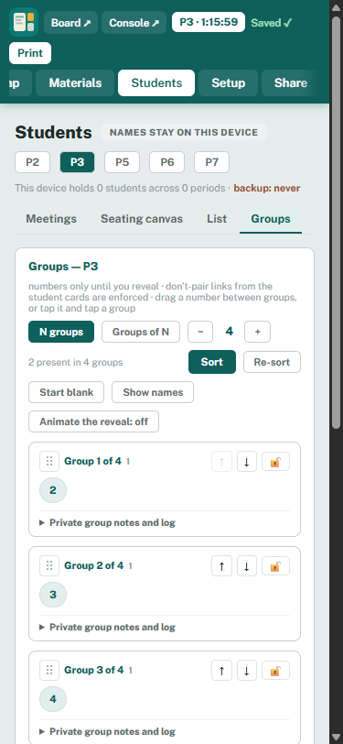Move Group 2 of 4 down
The height and width of the screenshot is (744, 343).
pos(247,566)
